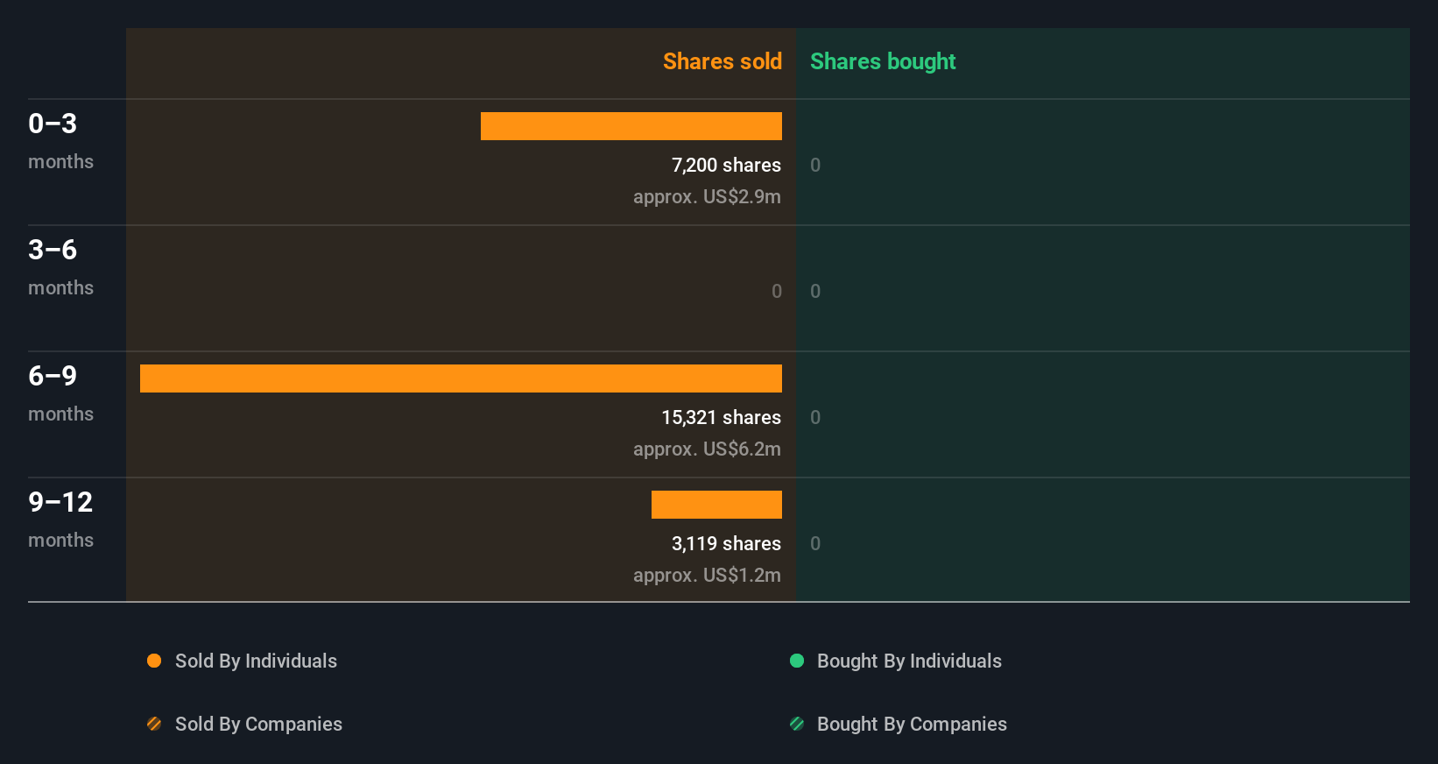Click the striped Sold By Companies legend icon

click(x=154, y=724)
